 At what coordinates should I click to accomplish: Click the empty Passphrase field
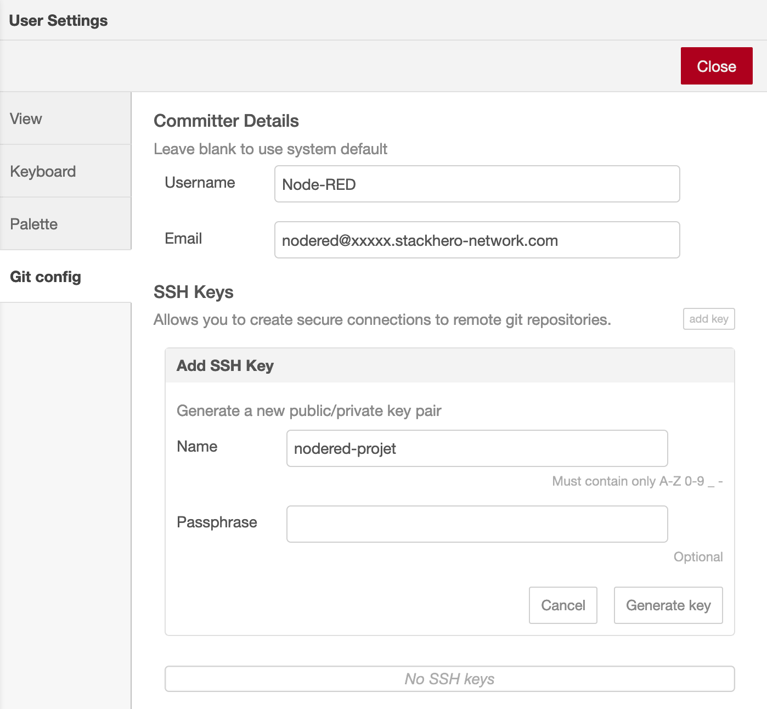coord(477,524)
